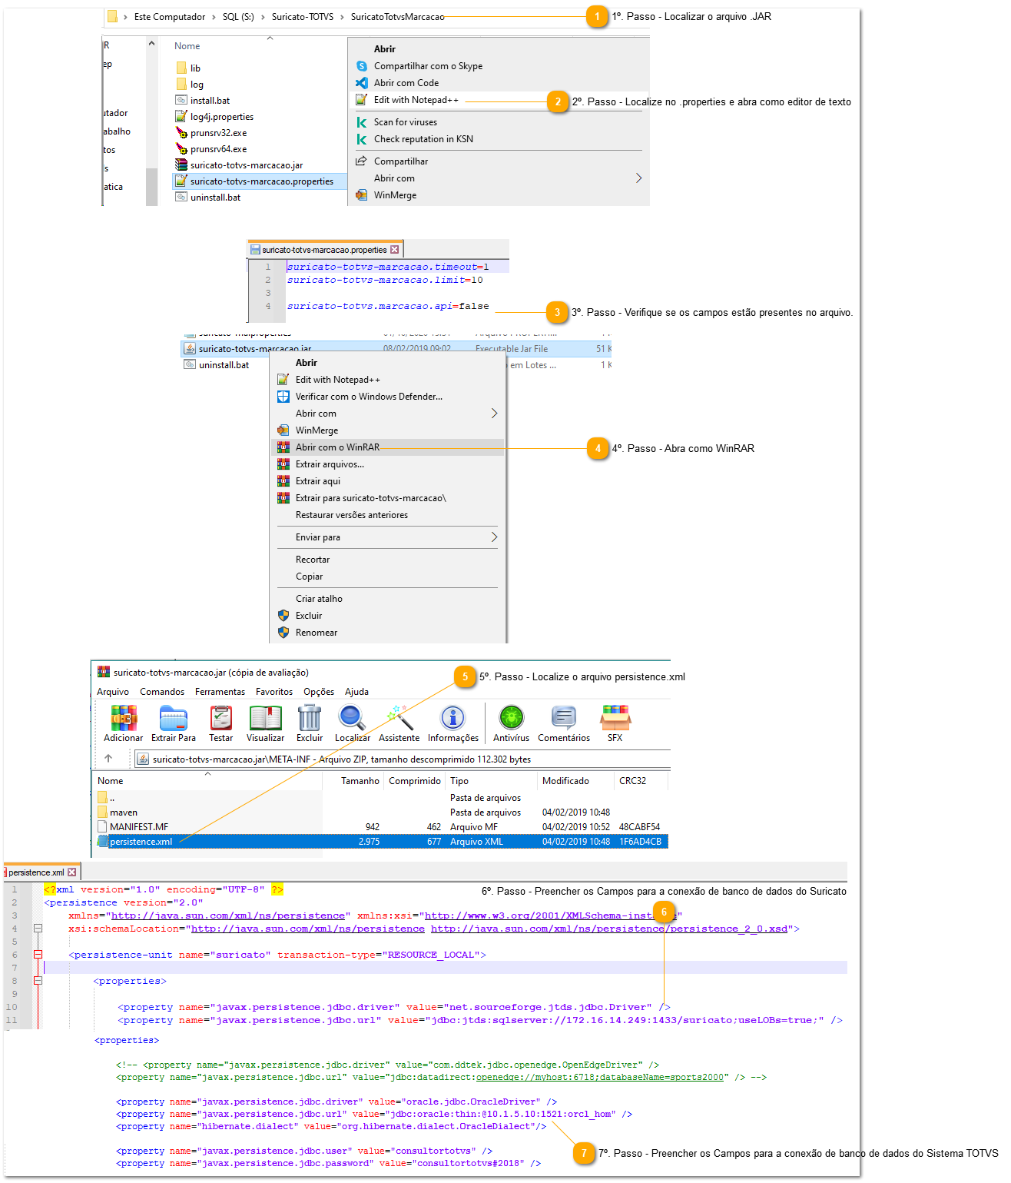Select suricato-totvs-marcacao.properties file
Image resolution: width=1011 pixels, height=1183 pixels.
click(260, 181)
